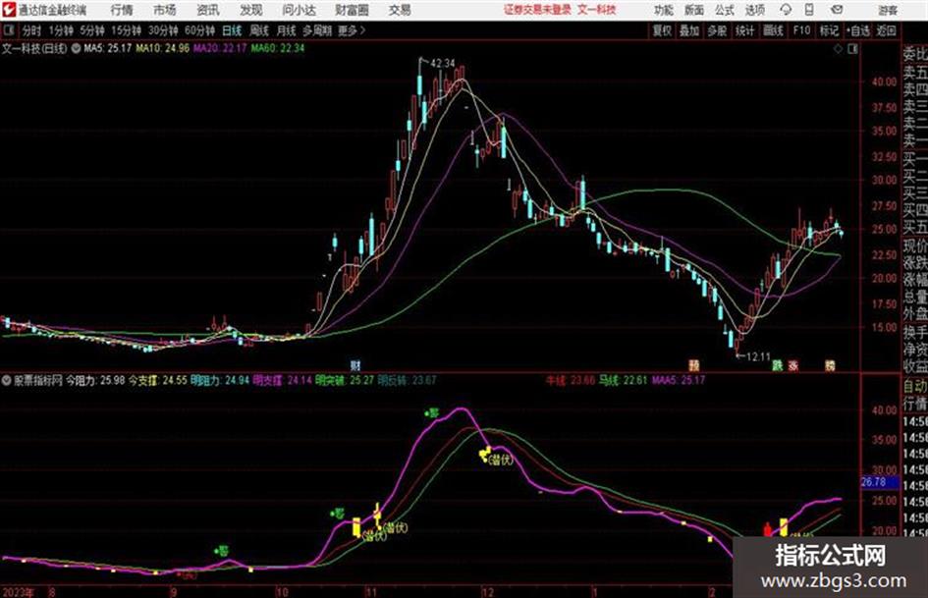Open the 交易 menu

[400, 10]
